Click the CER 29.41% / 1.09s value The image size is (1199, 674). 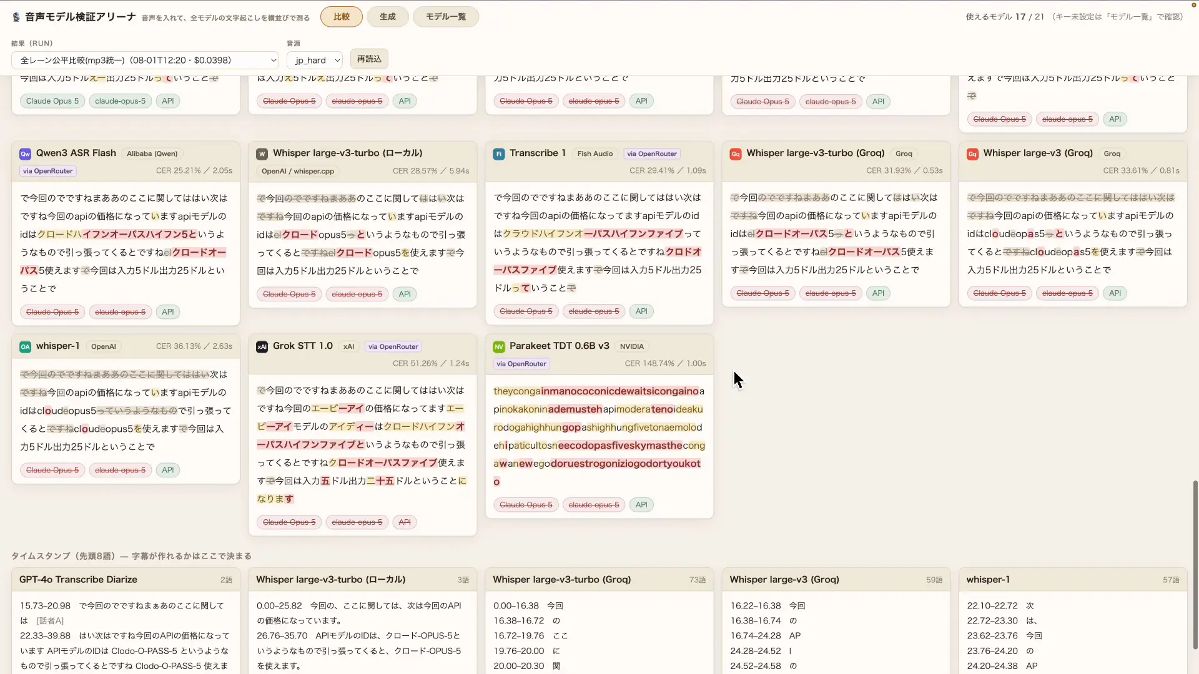tap(668, 170)
